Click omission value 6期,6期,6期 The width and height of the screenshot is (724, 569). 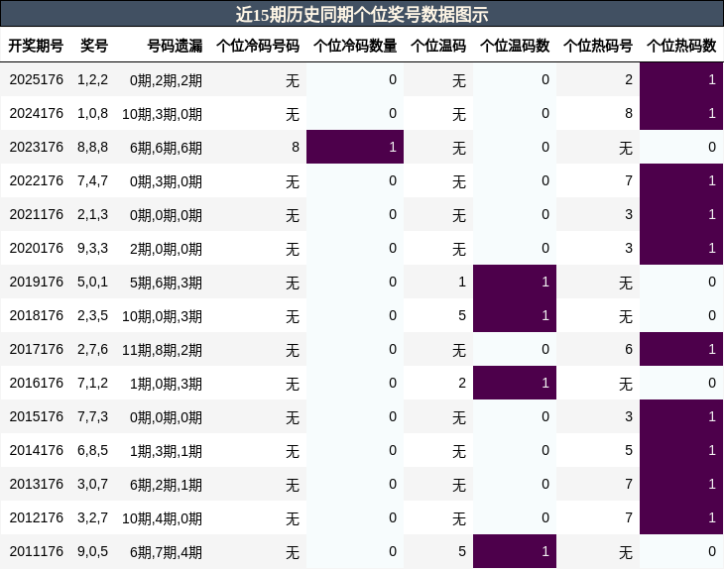click(166, 148)
